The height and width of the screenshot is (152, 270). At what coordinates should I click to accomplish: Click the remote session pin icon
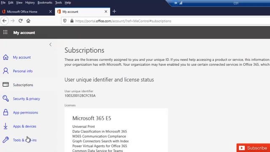pyautogui.click(x=175, y=3)
